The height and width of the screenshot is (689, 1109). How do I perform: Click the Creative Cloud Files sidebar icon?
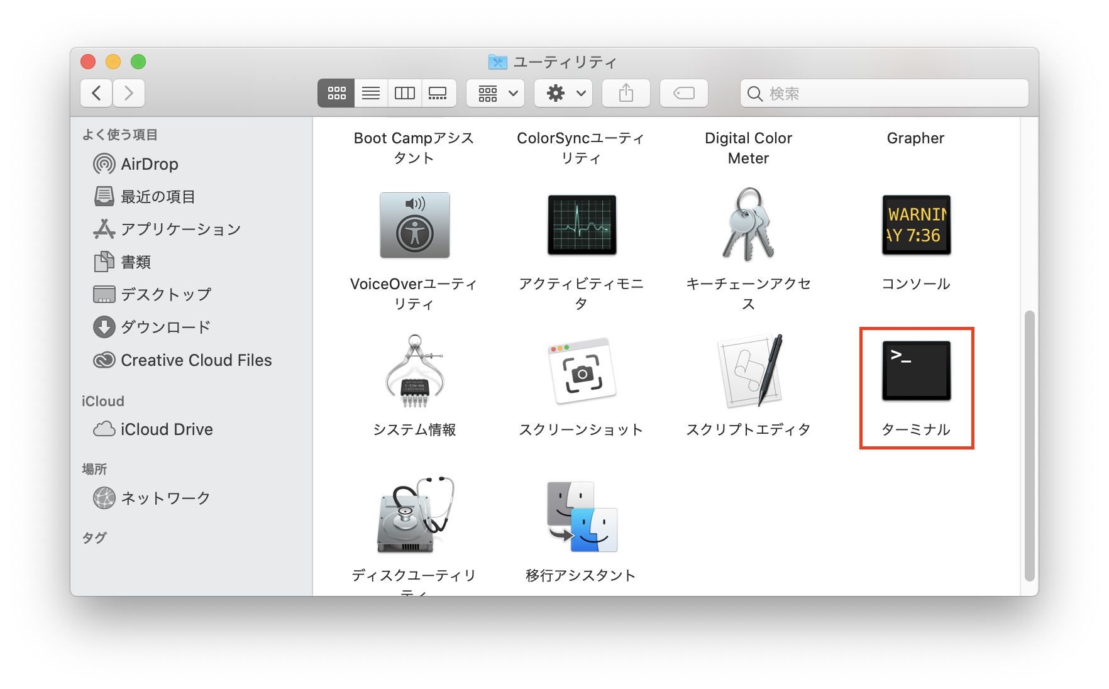[x=104, y=360]
